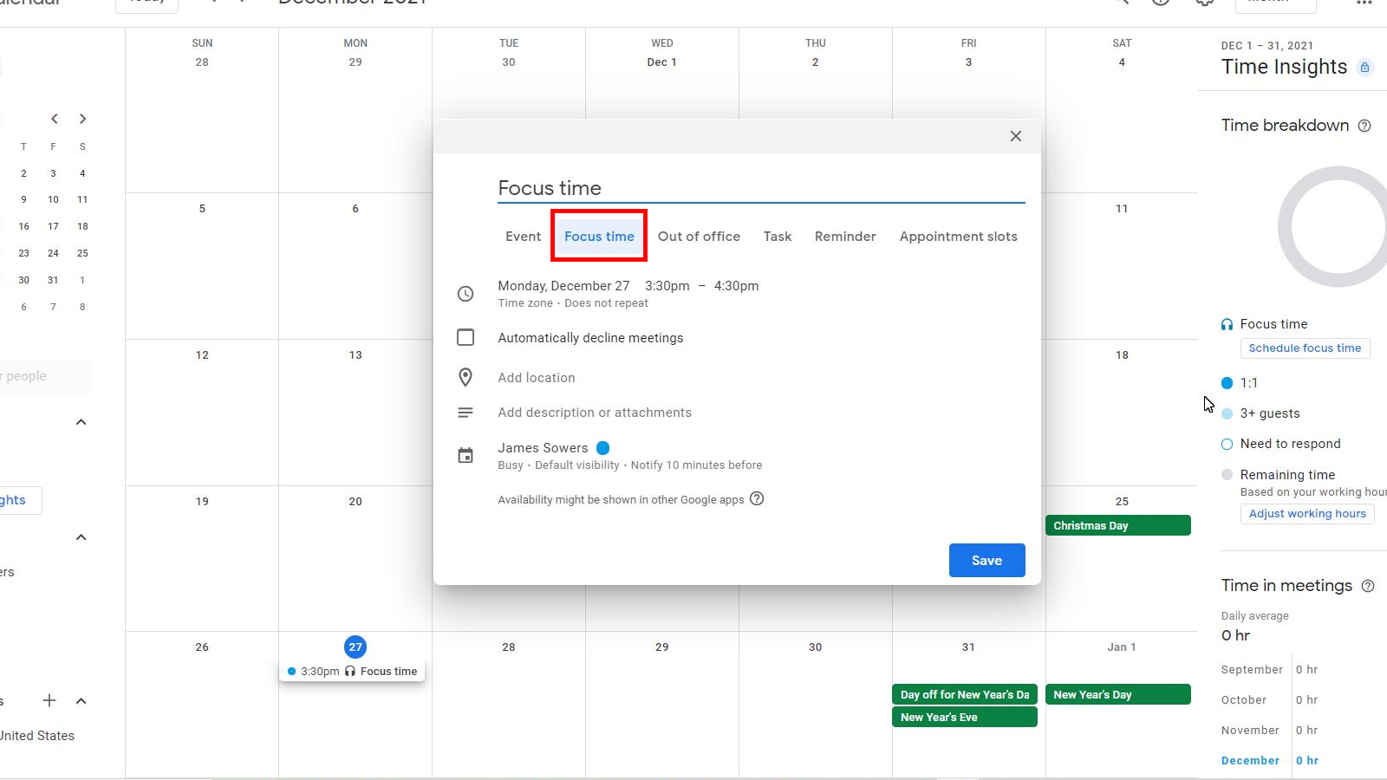The width and height of the screenshot is (1387, 780).
Task: Click the clock icon beside event time
Action: [x=466, y=294]
